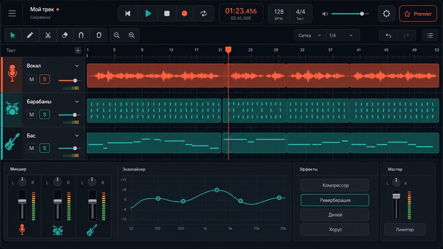Select the scissors cut tool
Viewport: 443px width, 249px height.
pos(48,35)
